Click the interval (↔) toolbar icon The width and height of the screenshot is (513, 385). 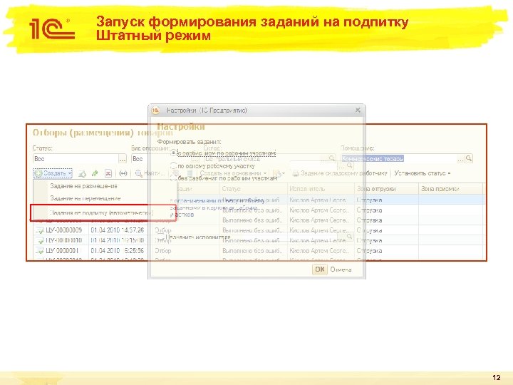click(x=123, y=173)
